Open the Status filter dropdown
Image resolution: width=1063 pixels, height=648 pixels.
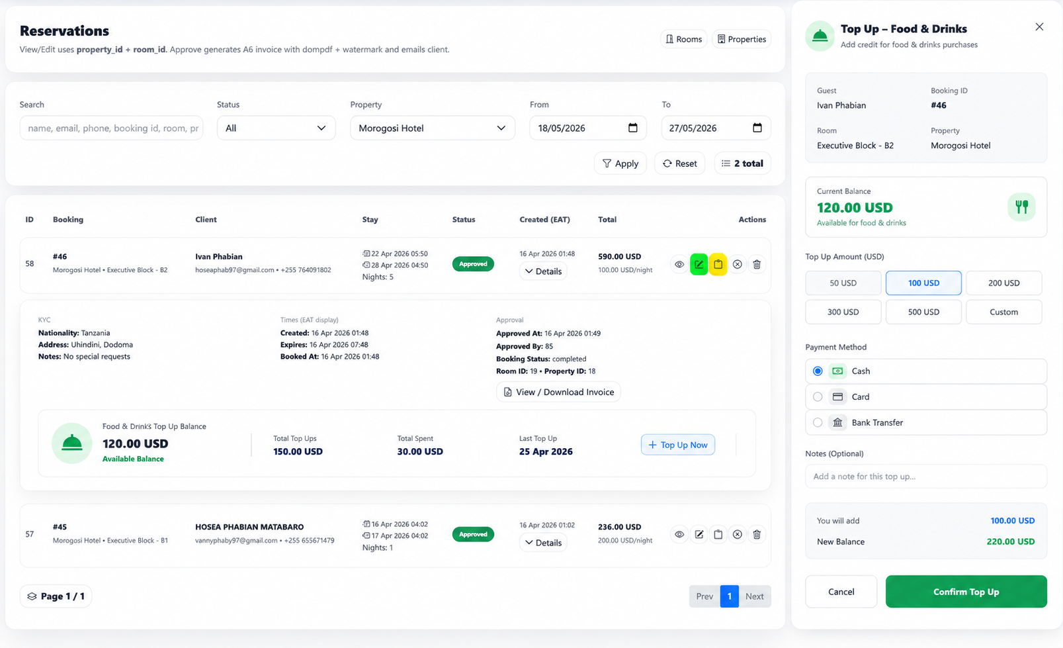point(276,128)
